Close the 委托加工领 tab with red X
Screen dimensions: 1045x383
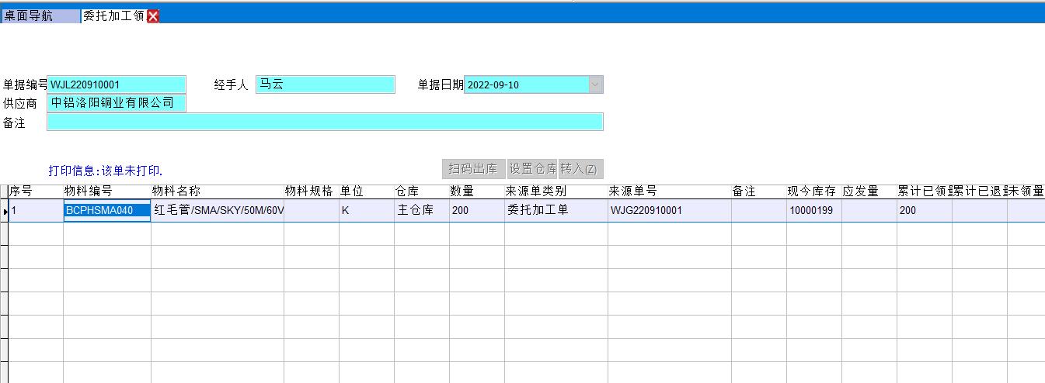coord(153,16)
